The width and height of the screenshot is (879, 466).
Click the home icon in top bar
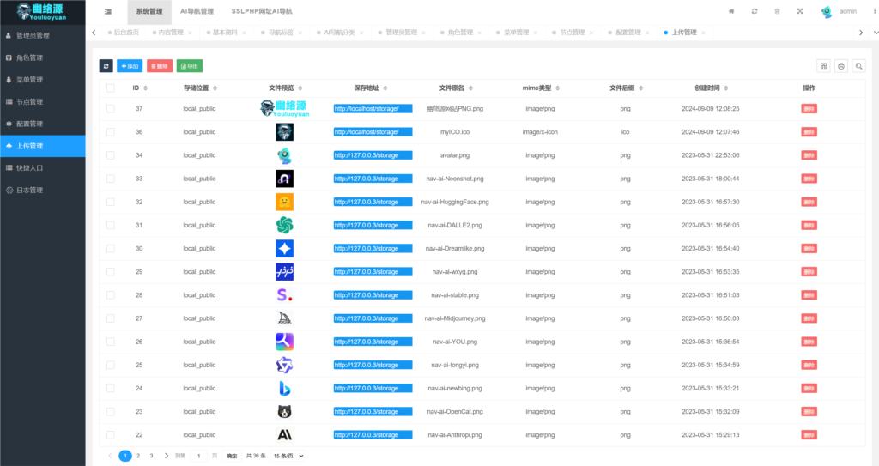point(731,11)
